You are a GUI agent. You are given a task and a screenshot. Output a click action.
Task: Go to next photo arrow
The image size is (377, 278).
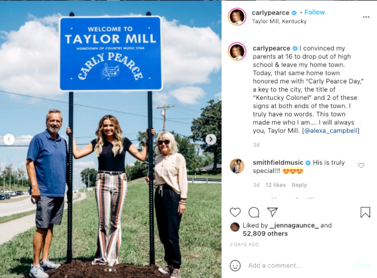(x=211, y=139)
